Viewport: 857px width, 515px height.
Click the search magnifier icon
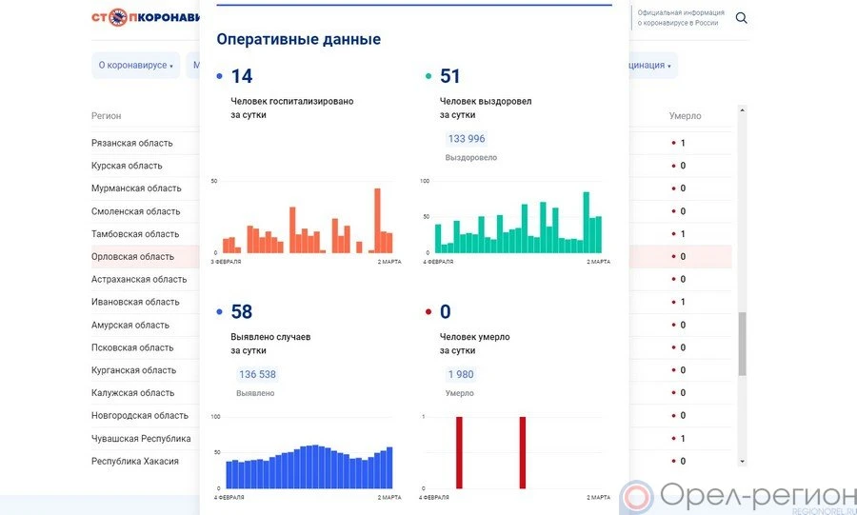741,18
